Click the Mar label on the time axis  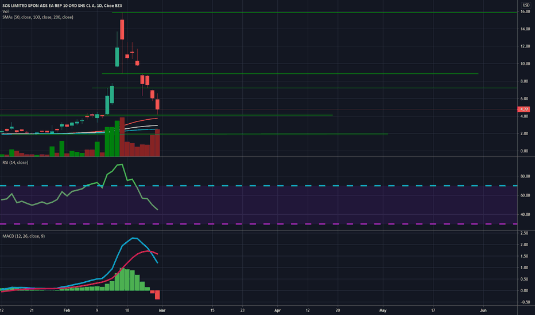click(x=162, y=310)
